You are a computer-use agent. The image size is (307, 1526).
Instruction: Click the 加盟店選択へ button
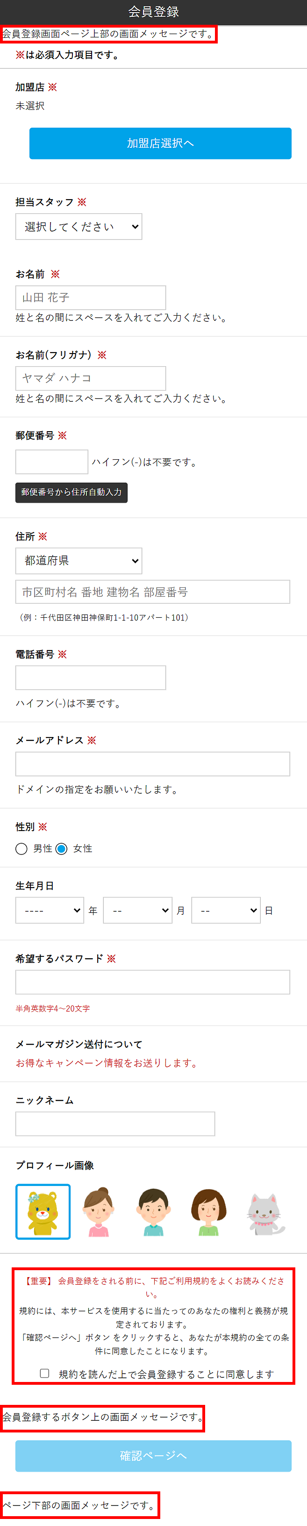point(160,144)
